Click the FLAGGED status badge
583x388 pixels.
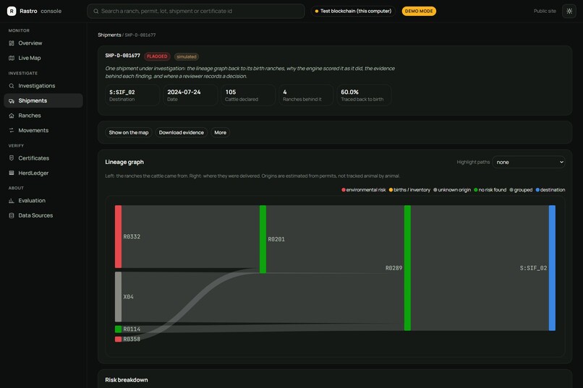click(157, 56)
